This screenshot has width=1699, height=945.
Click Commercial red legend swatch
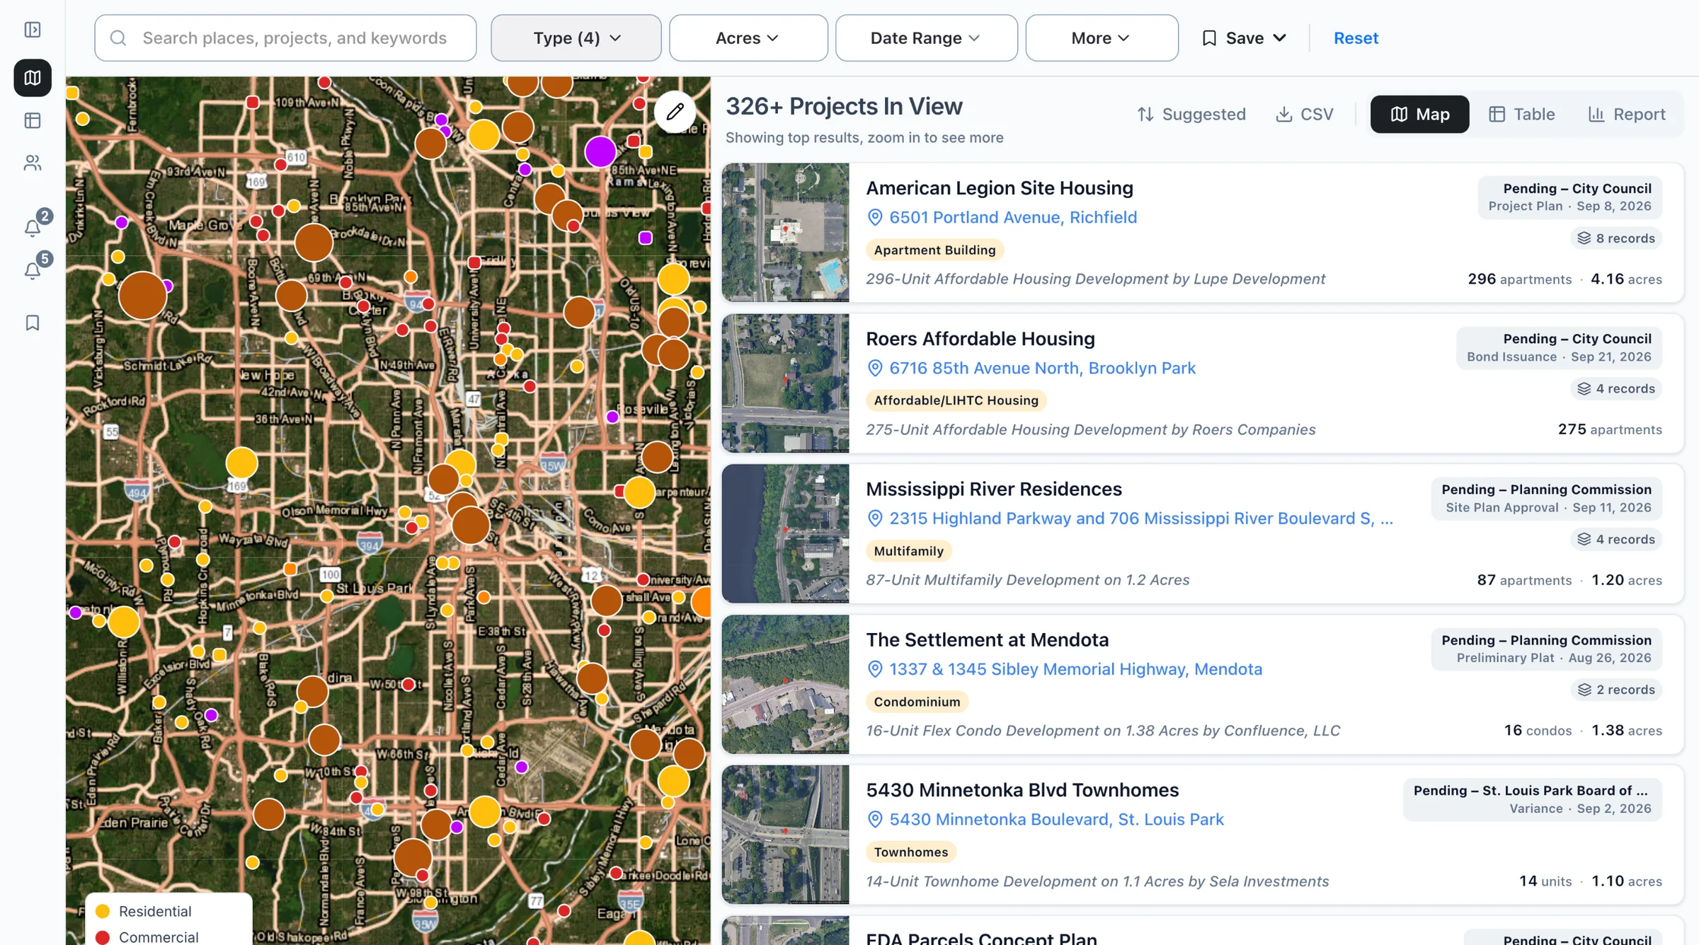point(102,937)
